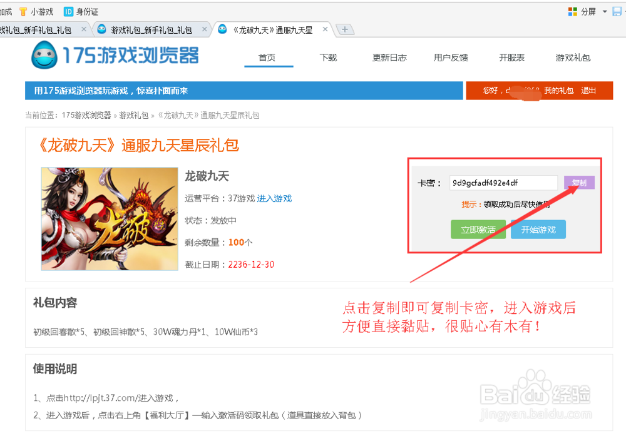Click the 龙破九天 game artwork thumbnail
The width and height of the screenshot is (626, 436).
[110, 219]
